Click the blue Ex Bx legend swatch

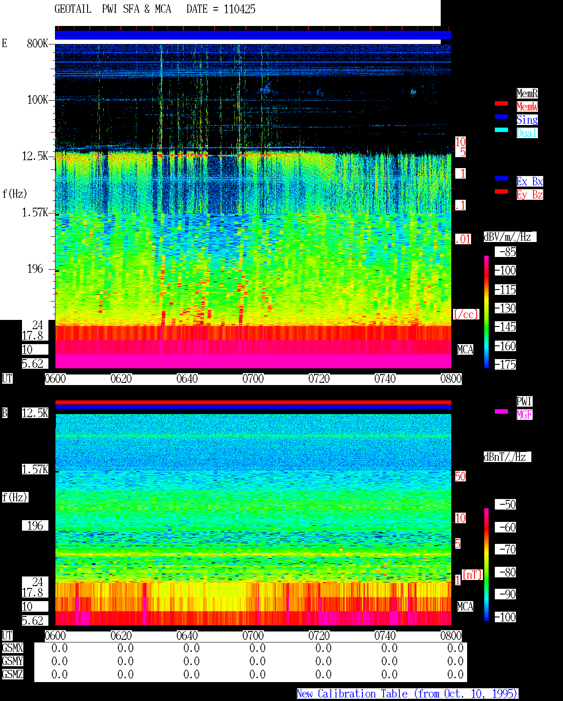[x=501, y=178]
